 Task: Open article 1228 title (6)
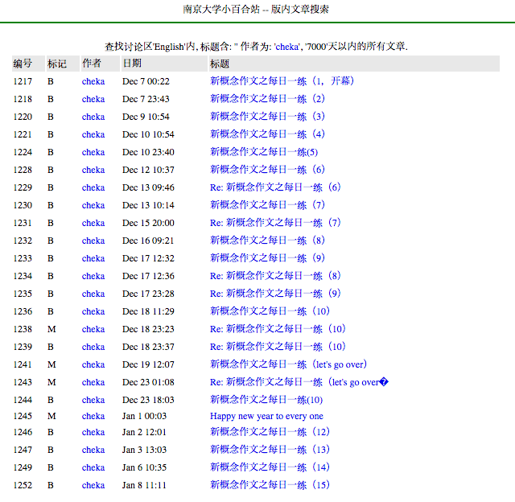pyautogui.click(x=267, y=170)
